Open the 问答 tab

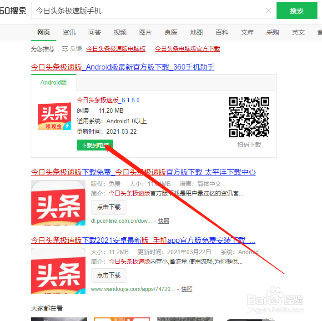95,32
